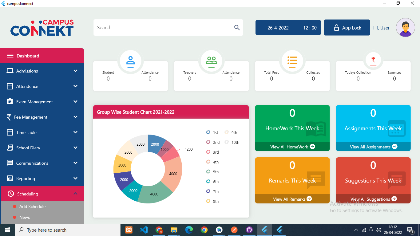420x236 pixels.
Task: Open Visual Studio Code from the taskbar
Action: click(144, 230)
